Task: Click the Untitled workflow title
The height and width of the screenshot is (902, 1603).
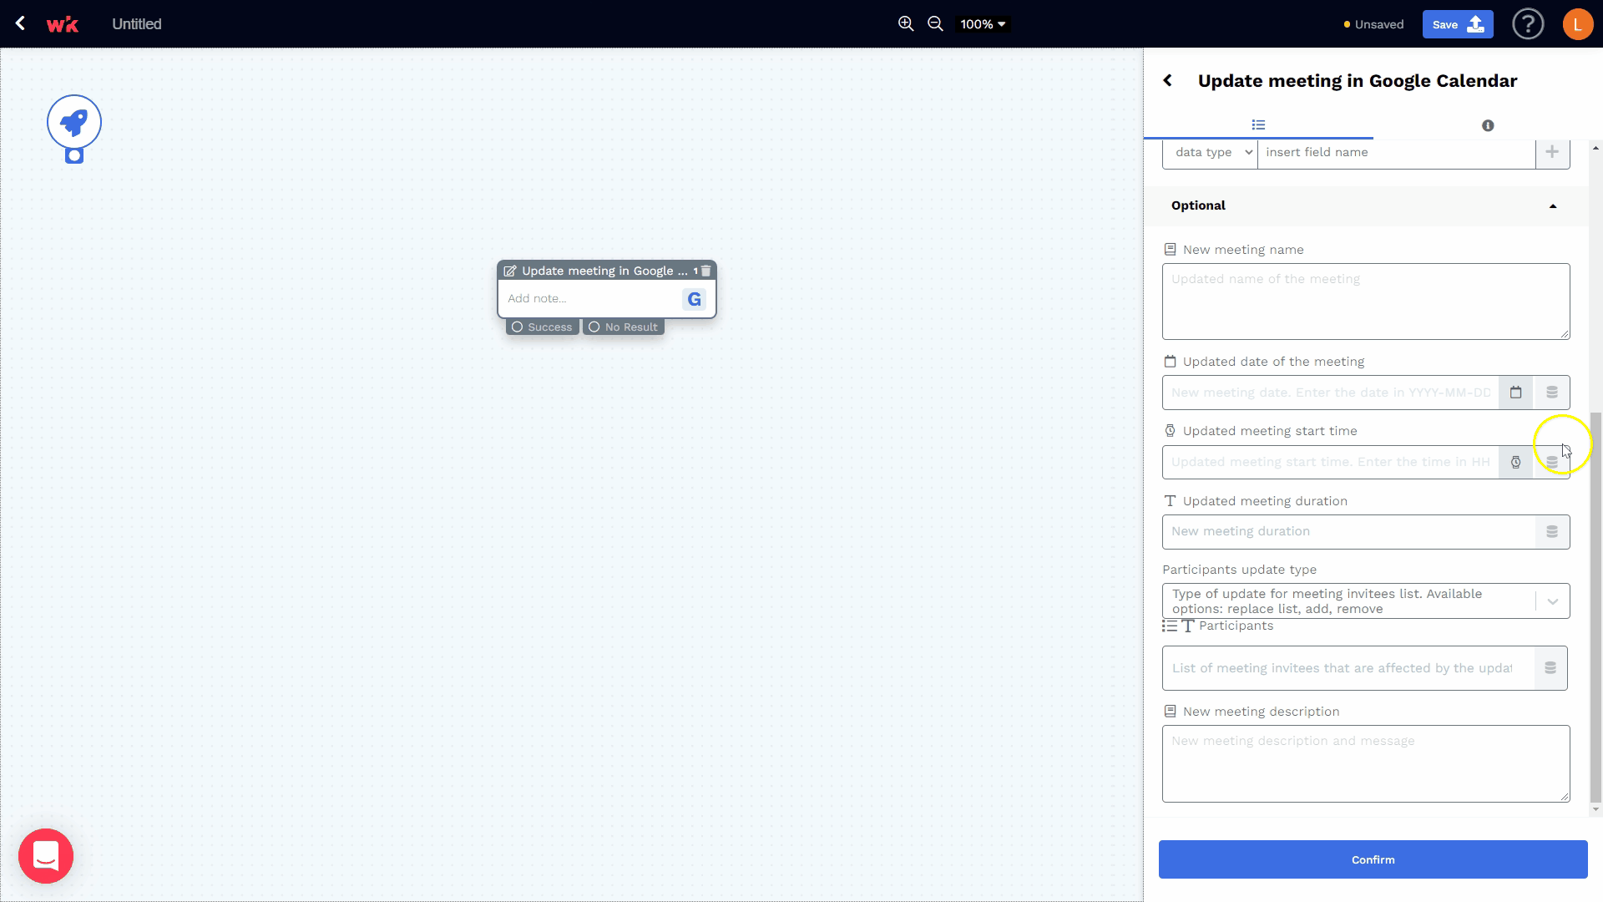Action: point(137,24)
